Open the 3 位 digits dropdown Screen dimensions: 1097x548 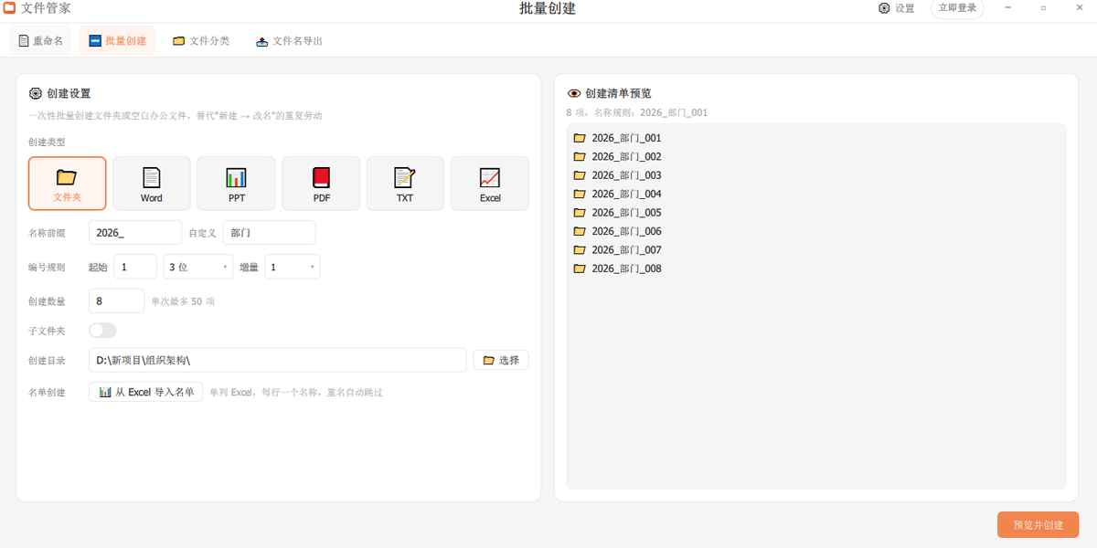198,268
